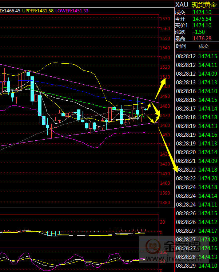Click the long downward yellow arrow annotation
This screenshot has height=272, width=219.
tap(168, 148)
